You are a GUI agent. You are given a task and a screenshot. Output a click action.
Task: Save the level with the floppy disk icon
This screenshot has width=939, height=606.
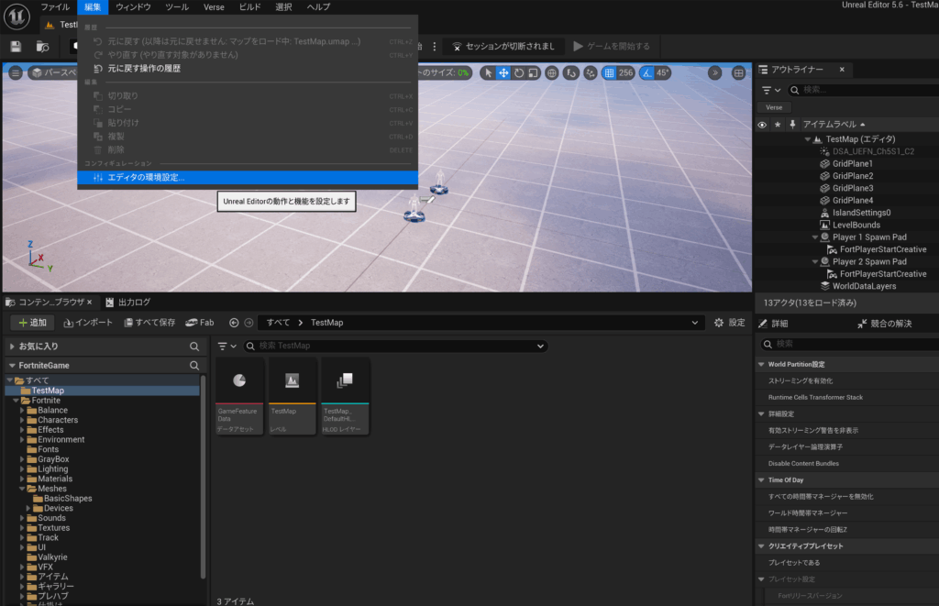pos(16,46)
